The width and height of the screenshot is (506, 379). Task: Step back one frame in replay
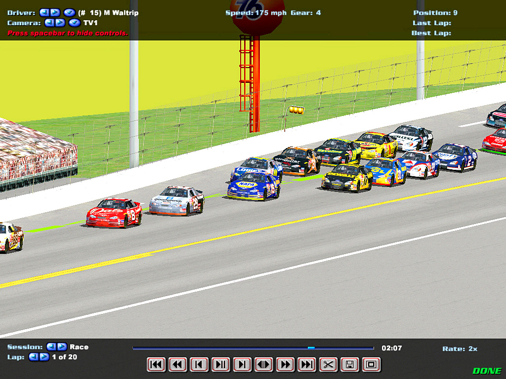coord(199,365)
